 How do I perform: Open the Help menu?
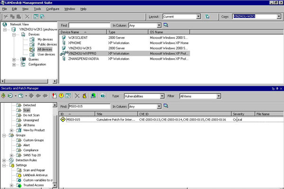[x=83, y=9]
